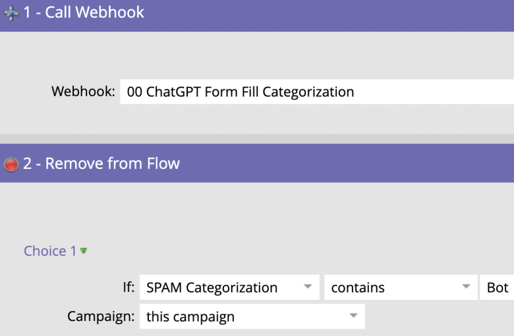The height and width of the screenshot is (336, 514).
Task: Click the Webhook field with ChatGPT Form Fill Categorization
Action: (317, 91)
